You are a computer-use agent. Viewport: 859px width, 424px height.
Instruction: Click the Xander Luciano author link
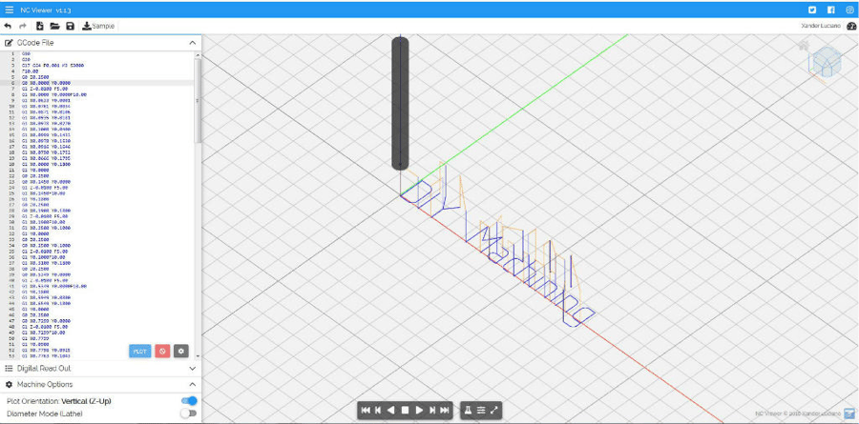pyautogui.click(x=821, y=27)
